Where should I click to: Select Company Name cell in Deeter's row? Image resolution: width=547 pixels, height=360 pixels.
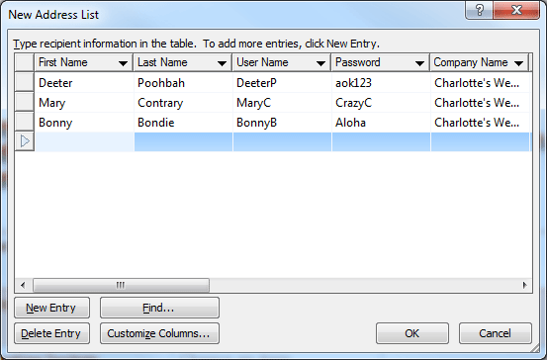[480, 83]
